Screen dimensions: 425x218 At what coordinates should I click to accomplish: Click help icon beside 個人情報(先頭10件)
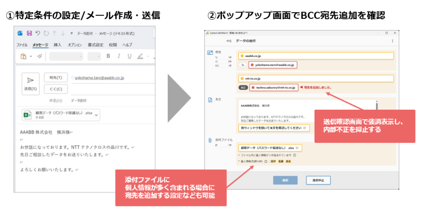click(x=266, y=161)
